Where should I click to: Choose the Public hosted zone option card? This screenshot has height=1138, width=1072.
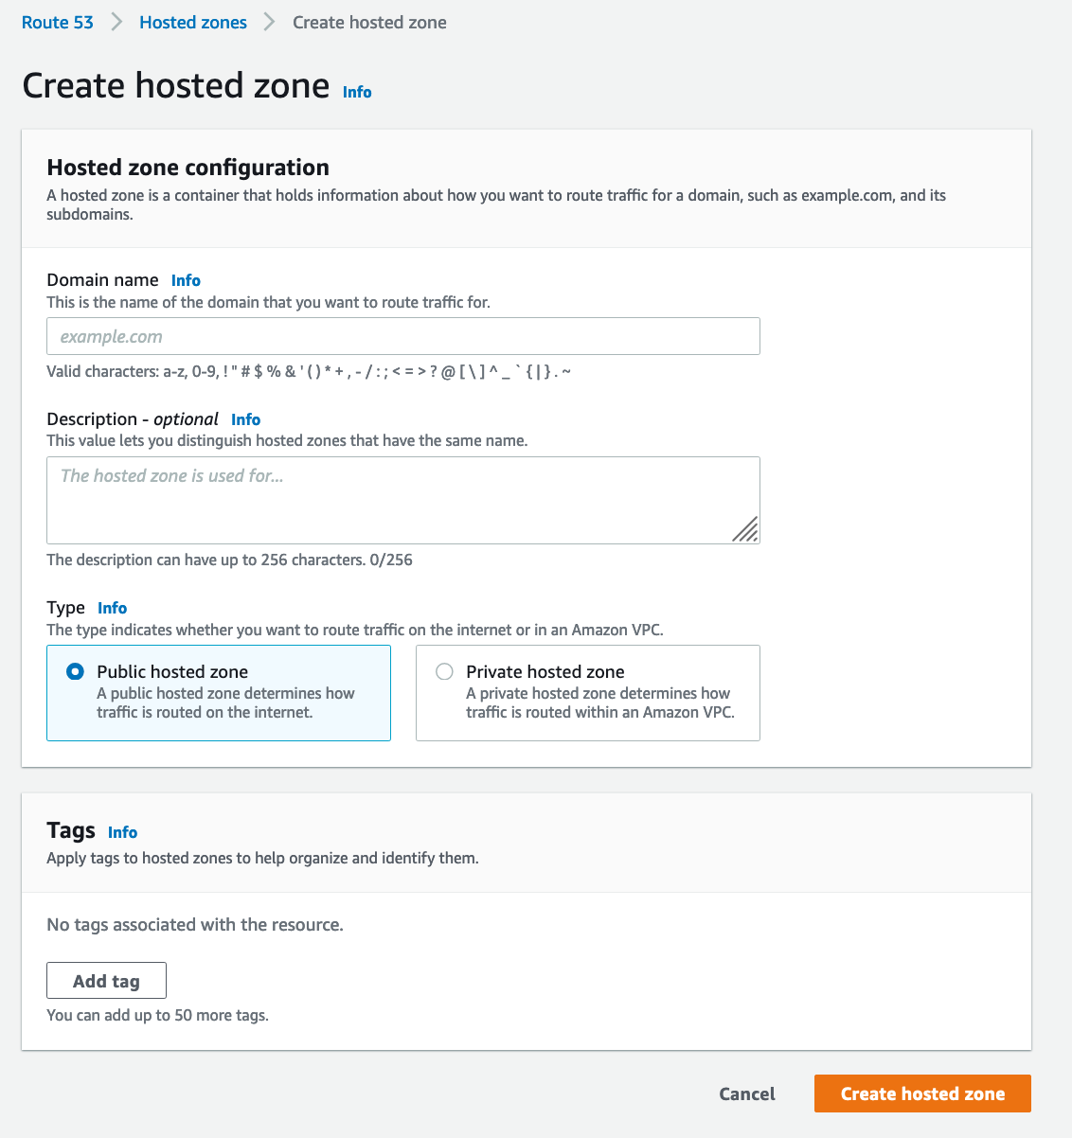click(x=219, y=693)
